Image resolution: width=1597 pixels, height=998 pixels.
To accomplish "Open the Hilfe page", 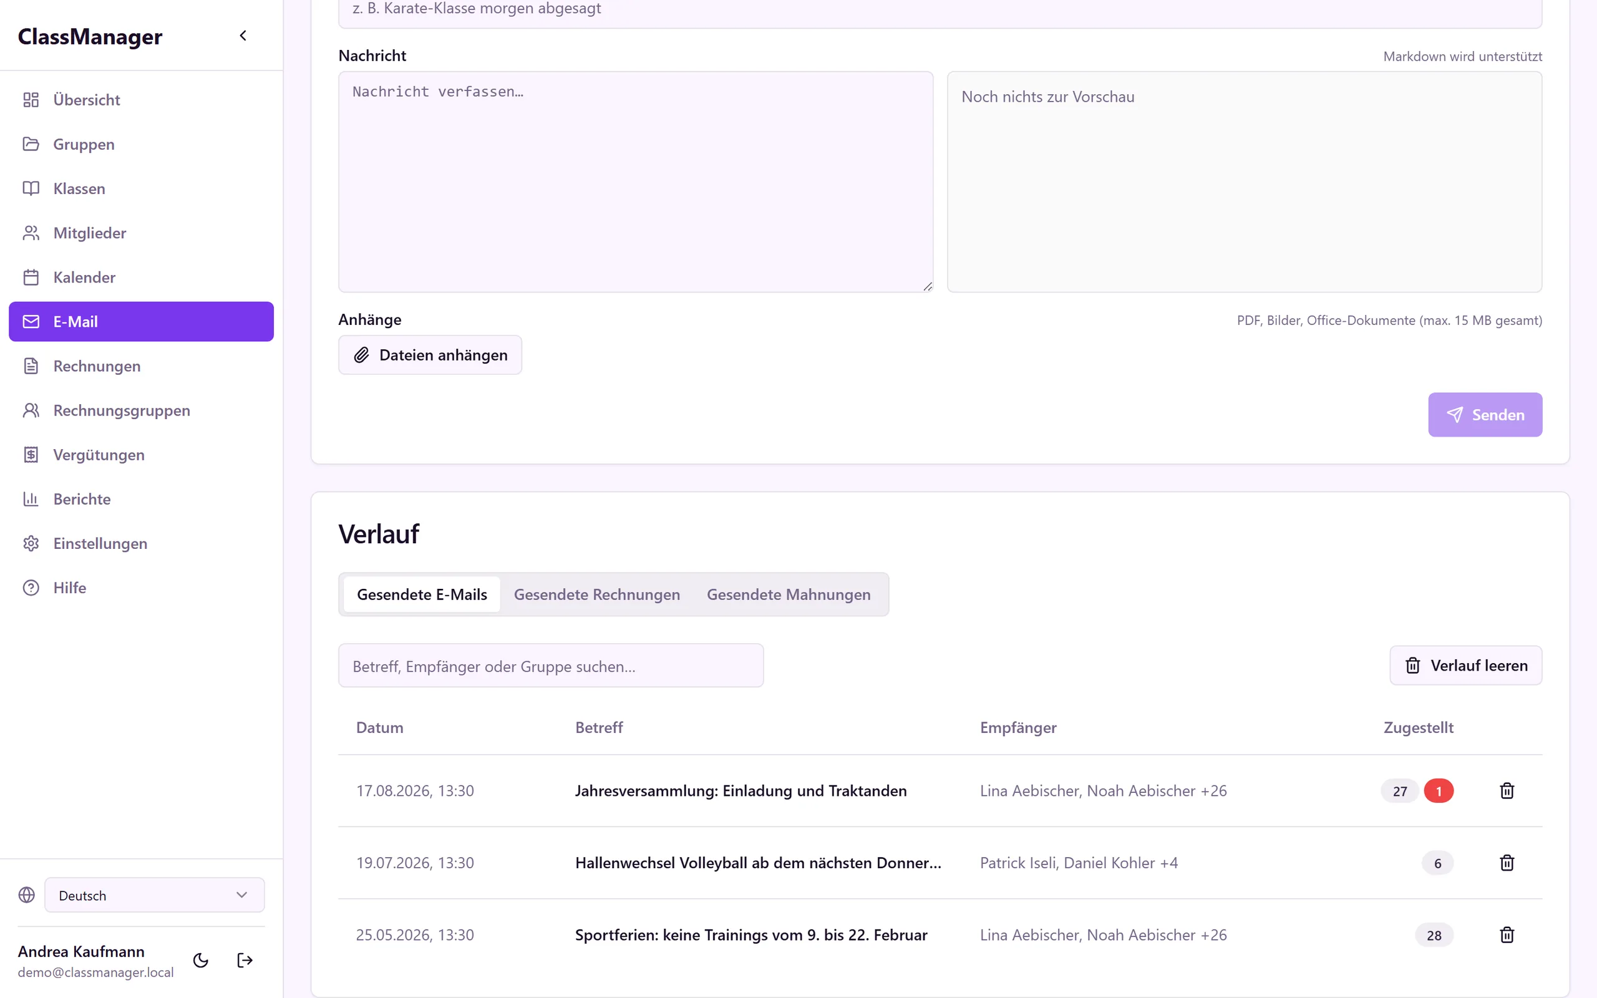I will tap(141, 588).
